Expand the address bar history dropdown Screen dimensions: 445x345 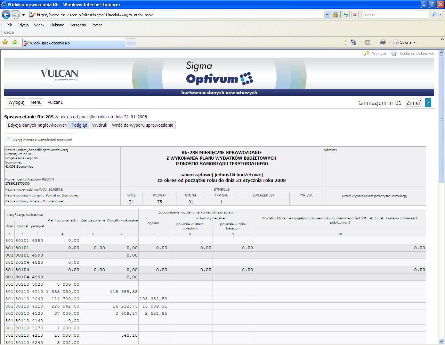pyautogui.click(x=327, y=15)
